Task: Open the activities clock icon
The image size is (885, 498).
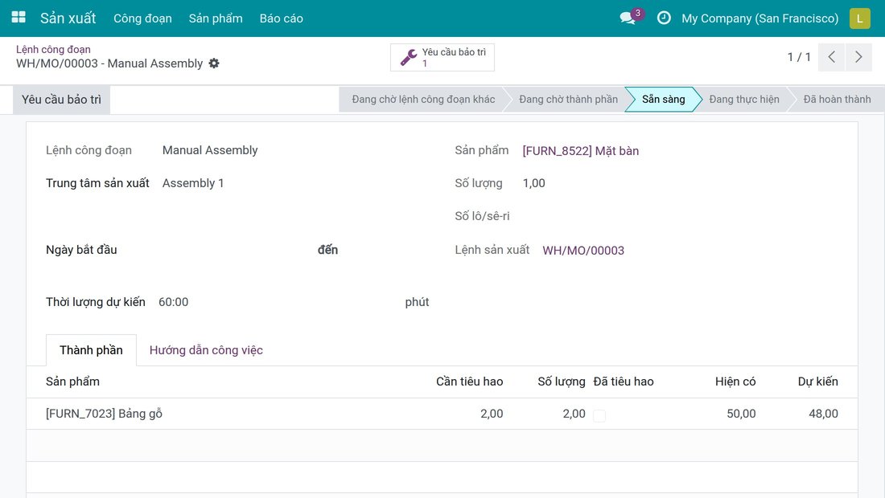Action: 664,18
